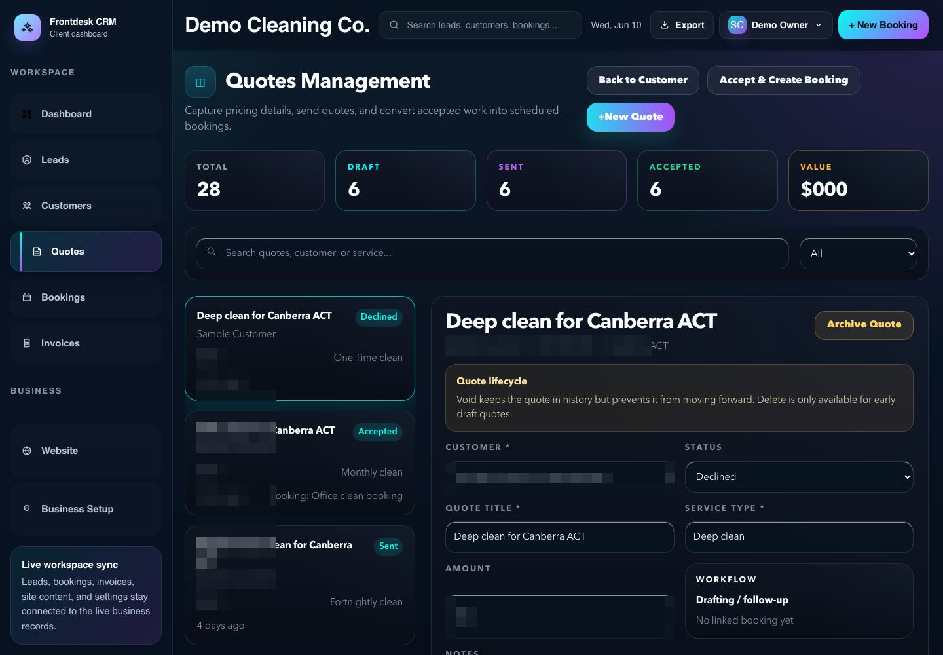Image resolution: width=943 pixels, height=655 pixels.
Task: Click the Quotes Management panel icon
Action: [x=200, y=82]
